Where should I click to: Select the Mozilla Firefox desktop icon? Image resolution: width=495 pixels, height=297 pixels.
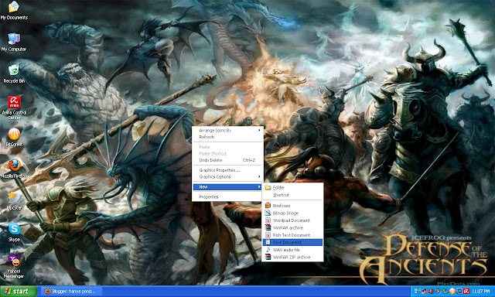pos(14,169)
